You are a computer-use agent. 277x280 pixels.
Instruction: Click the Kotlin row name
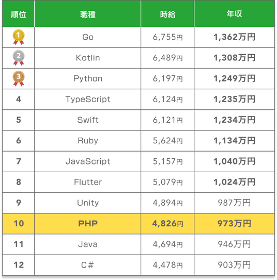click(88, 58)
